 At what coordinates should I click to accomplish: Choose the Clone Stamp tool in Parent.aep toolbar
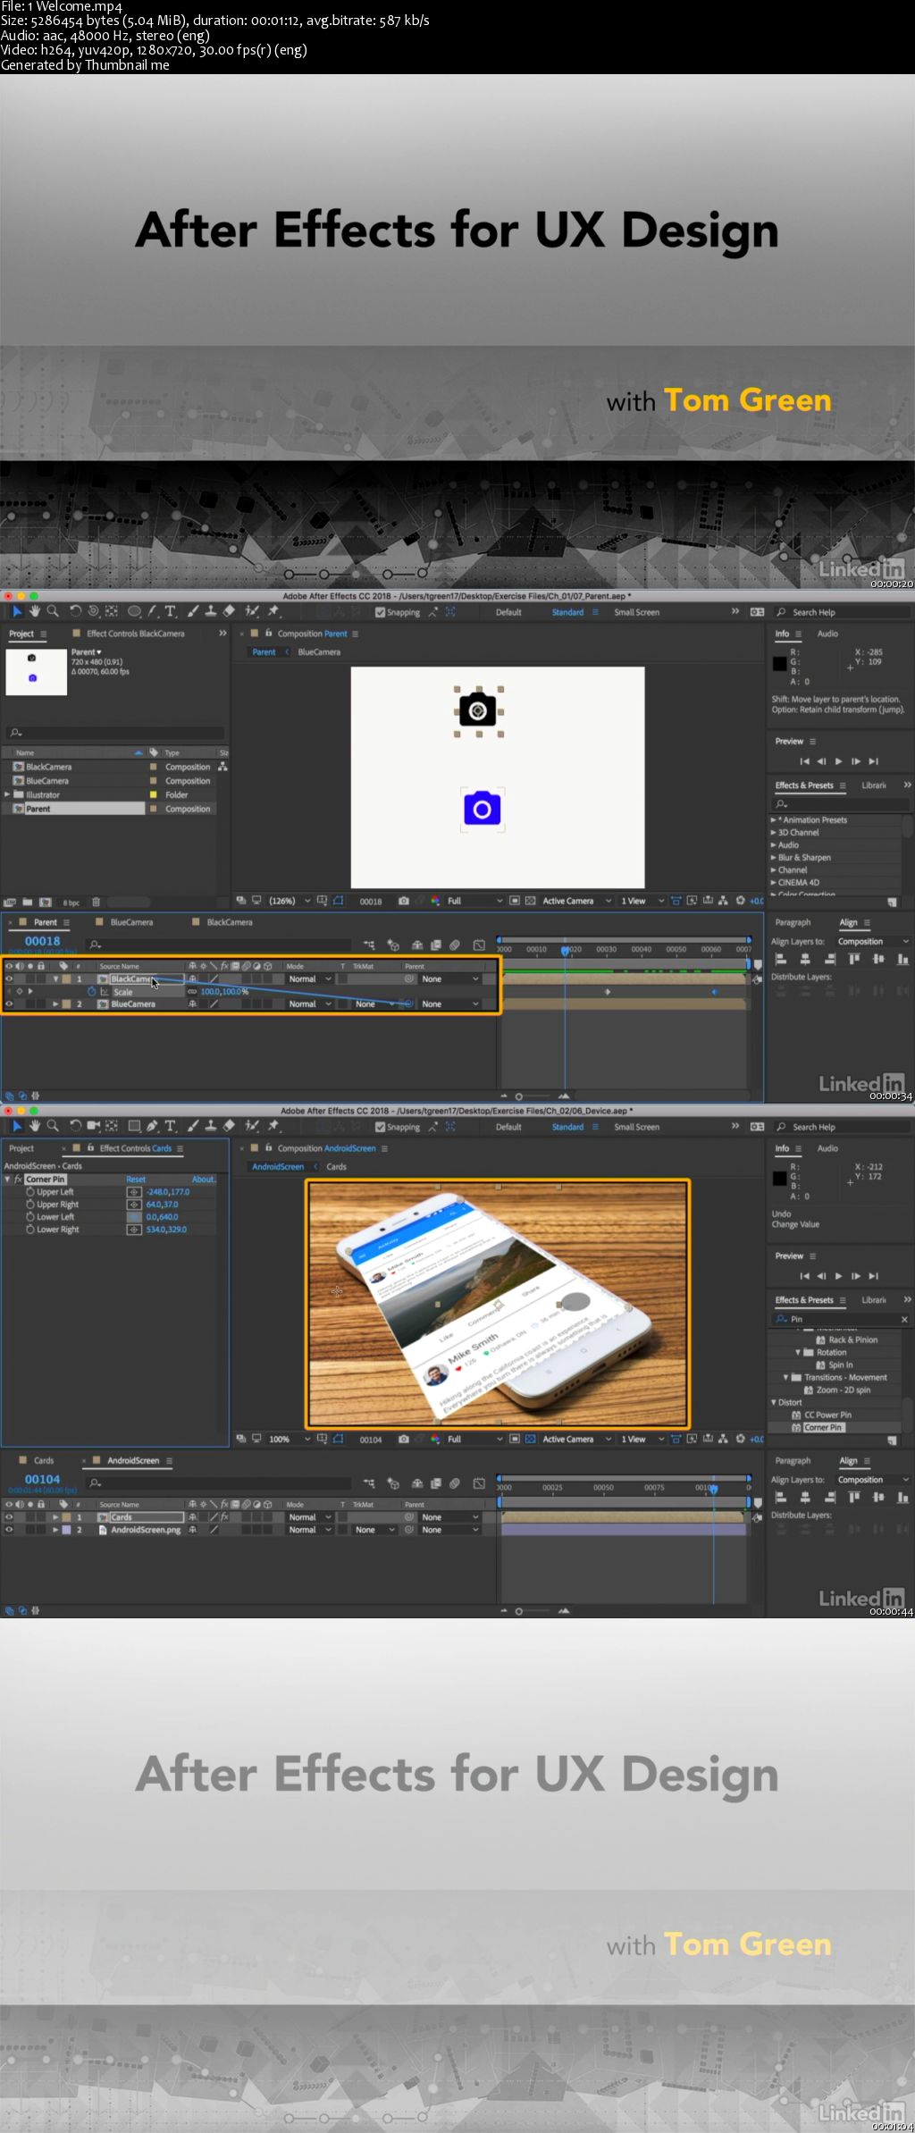point(210,611)
